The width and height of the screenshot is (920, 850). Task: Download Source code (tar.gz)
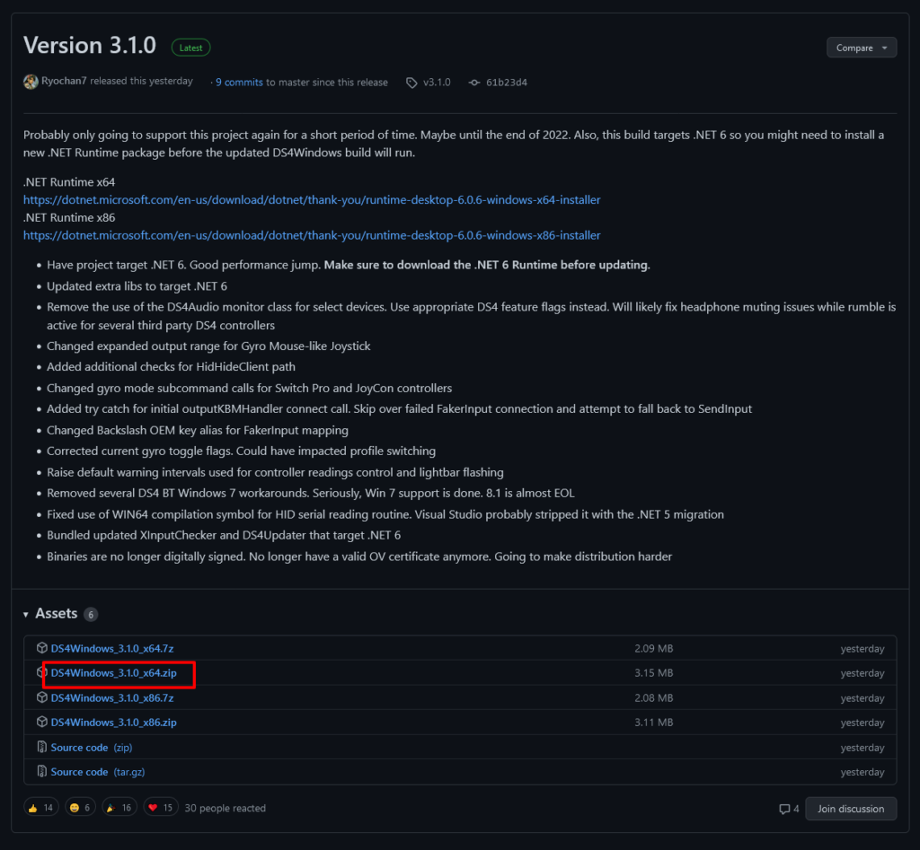(98, 772)
